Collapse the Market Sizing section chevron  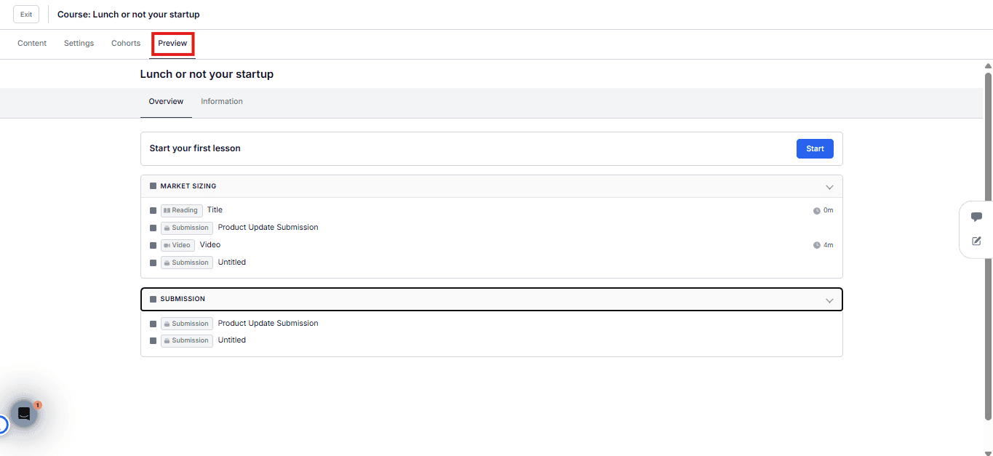pos(829,187)
